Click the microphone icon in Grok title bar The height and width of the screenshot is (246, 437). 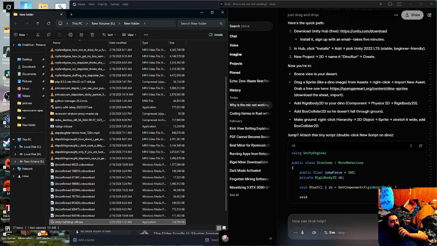[x=381, y=4]
